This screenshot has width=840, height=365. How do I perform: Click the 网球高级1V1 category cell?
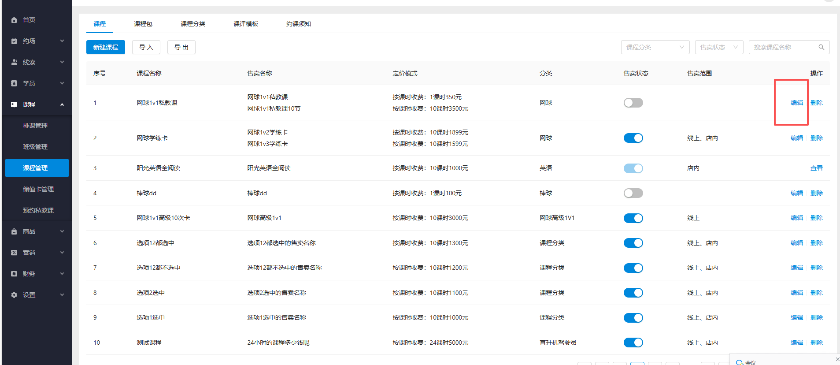[557, 218]
